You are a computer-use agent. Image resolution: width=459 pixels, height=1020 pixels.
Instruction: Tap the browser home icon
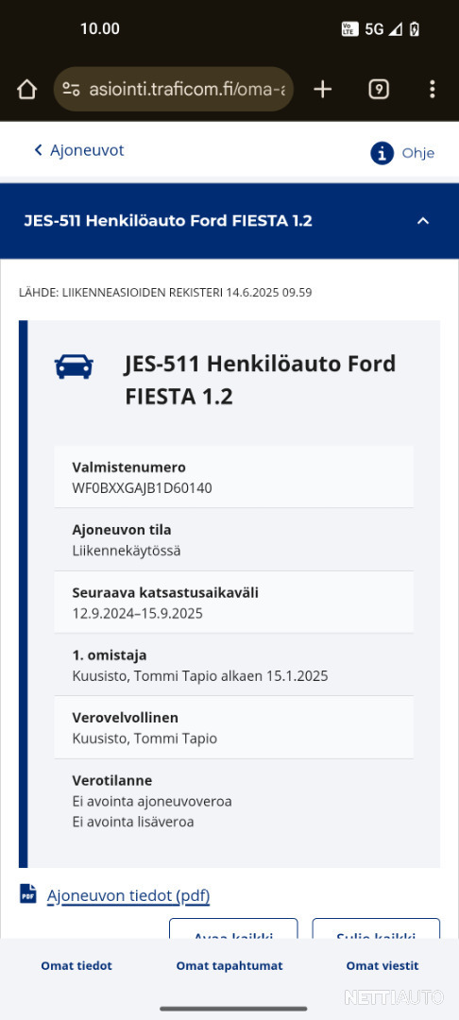click(26, 89)
